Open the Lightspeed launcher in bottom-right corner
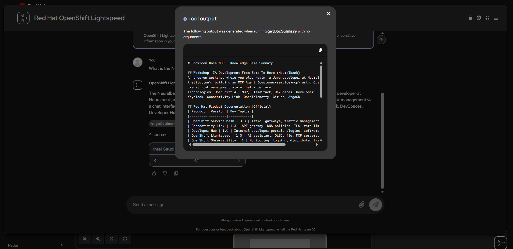The width and height of the screenshot is (513, 249). (x=501, y=242)
